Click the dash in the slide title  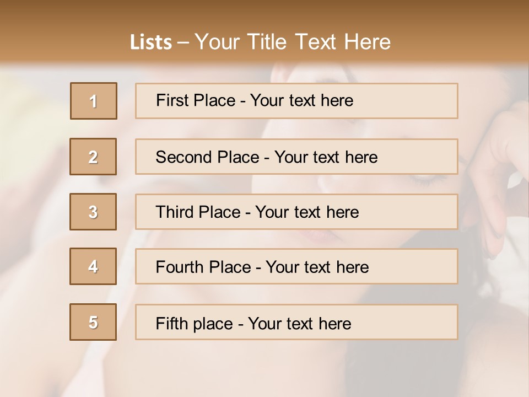[183, 42]
